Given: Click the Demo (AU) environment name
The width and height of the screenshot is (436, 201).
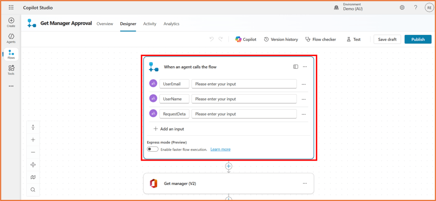Looking at the screenshot, I should (x=353, y=9).
